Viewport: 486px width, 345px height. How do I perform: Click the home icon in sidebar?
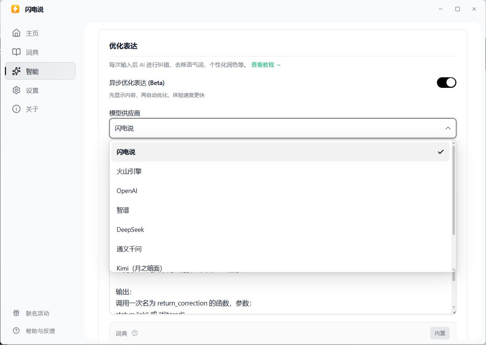click(x=16, y=33)
